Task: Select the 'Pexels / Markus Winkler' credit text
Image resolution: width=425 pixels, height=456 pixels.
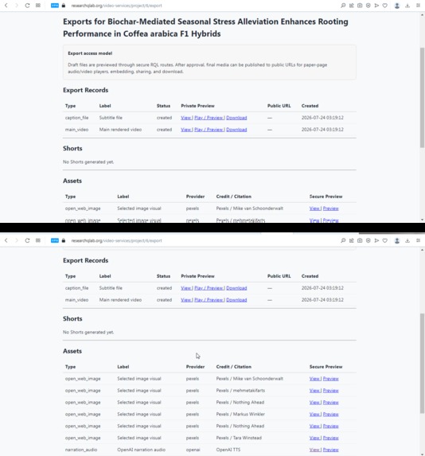Action: coord(240,414)
